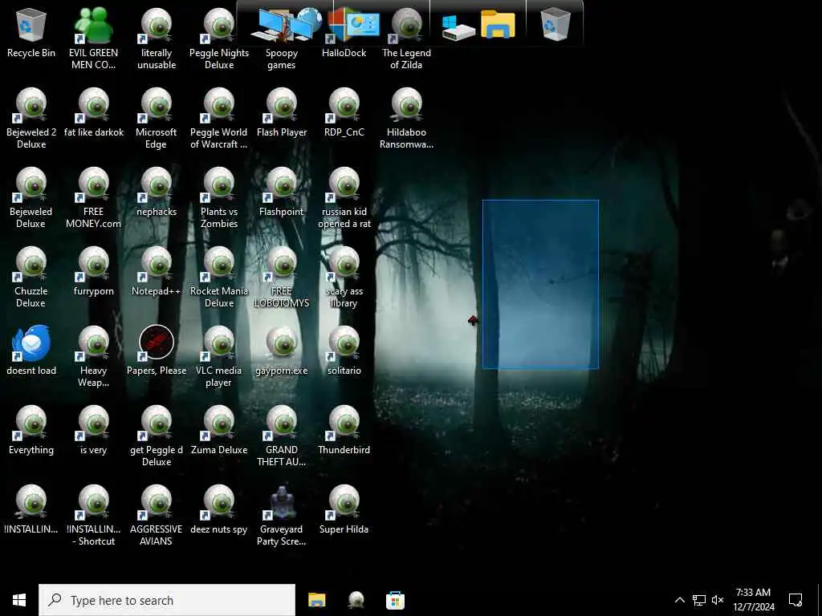Select the Chuzzle Deluxe icon
This screenshot has height=616, width=822.
[x=31, y=277]
